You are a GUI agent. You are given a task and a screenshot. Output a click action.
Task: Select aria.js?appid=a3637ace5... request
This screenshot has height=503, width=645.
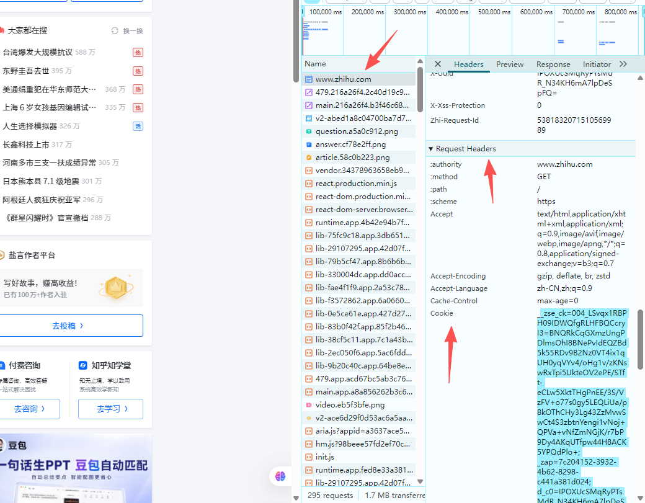[358, 431]
